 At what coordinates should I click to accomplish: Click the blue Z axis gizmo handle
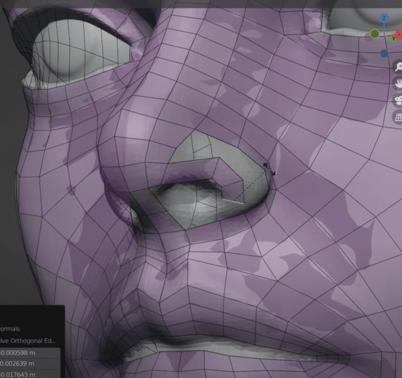point(384,18)
